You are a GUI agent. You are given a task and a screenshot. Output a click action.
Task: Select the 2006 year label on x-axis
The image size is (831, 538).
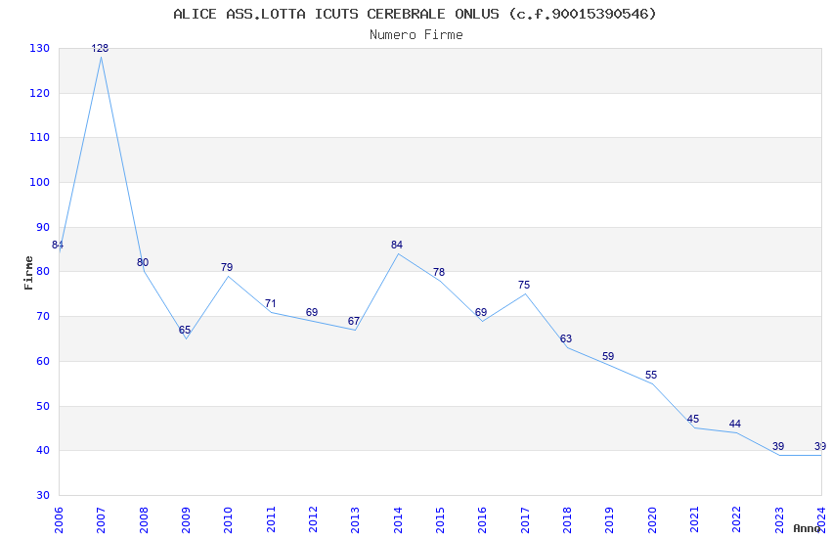(59, 519)
